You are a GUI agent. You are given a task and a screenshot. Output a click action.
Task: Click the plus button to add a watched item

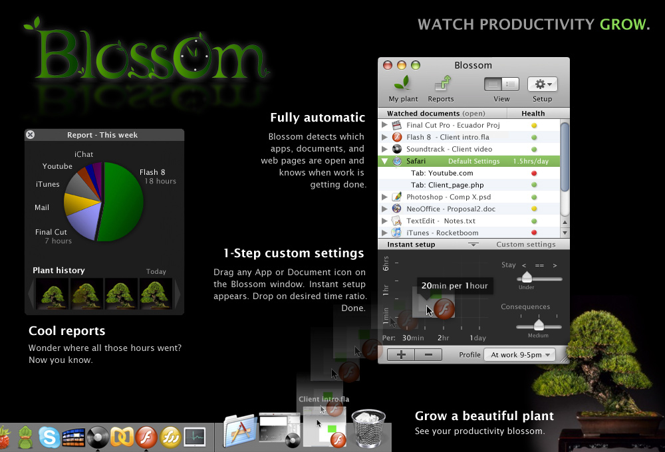(401, 354)
